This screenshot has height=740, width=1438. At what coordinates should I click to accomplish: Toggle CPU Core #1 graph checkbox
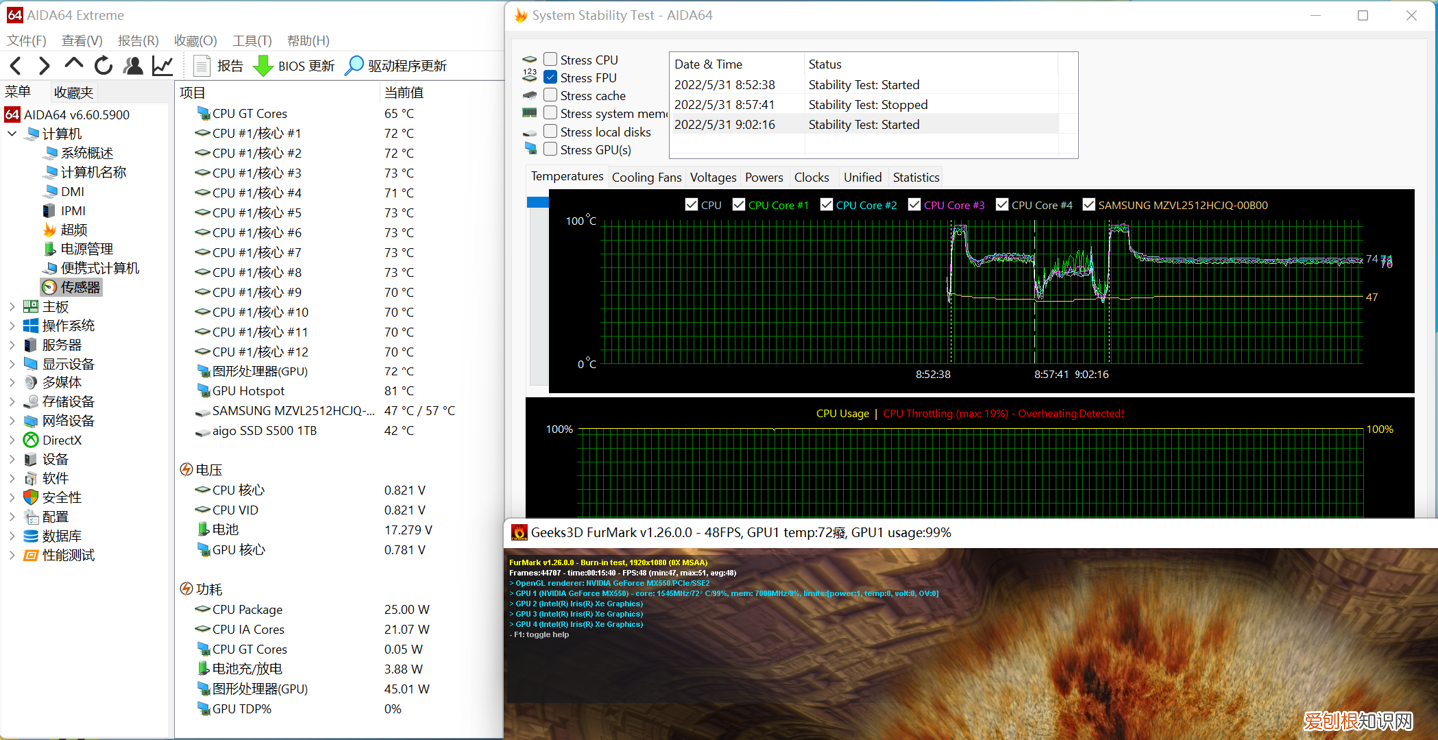pyautogui.click(x=739, y=205)
